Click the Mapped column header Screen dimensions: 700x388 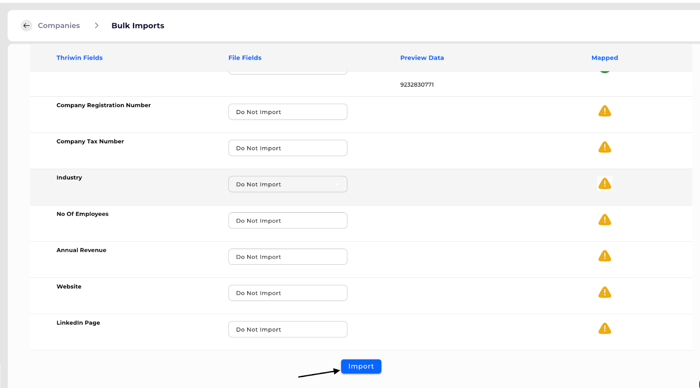pyautogui.click(x=605, y=58)
